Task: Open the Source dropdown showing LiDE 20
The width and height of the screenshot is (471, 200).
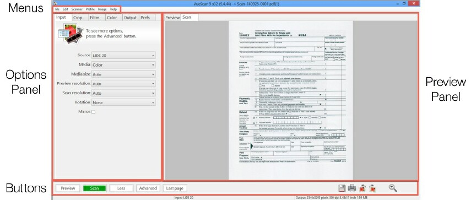Action: coord(123,55)
